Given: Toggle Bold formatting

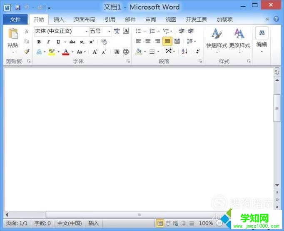Looking at the screenshot, I should [39, 42].
